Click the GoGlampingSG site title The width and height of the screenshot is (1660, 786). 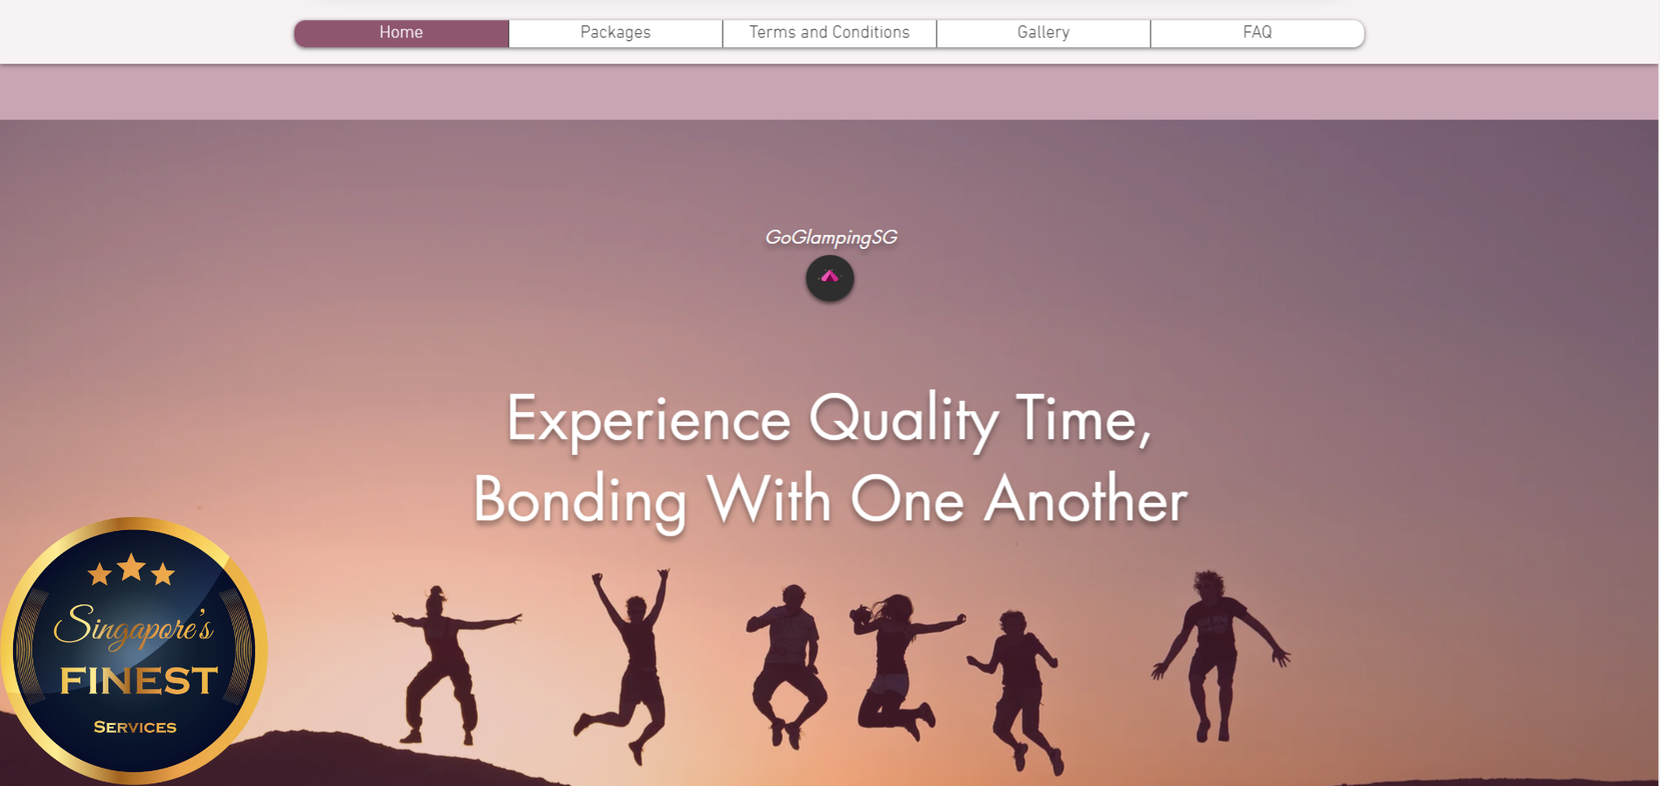[x=831, y=238]
